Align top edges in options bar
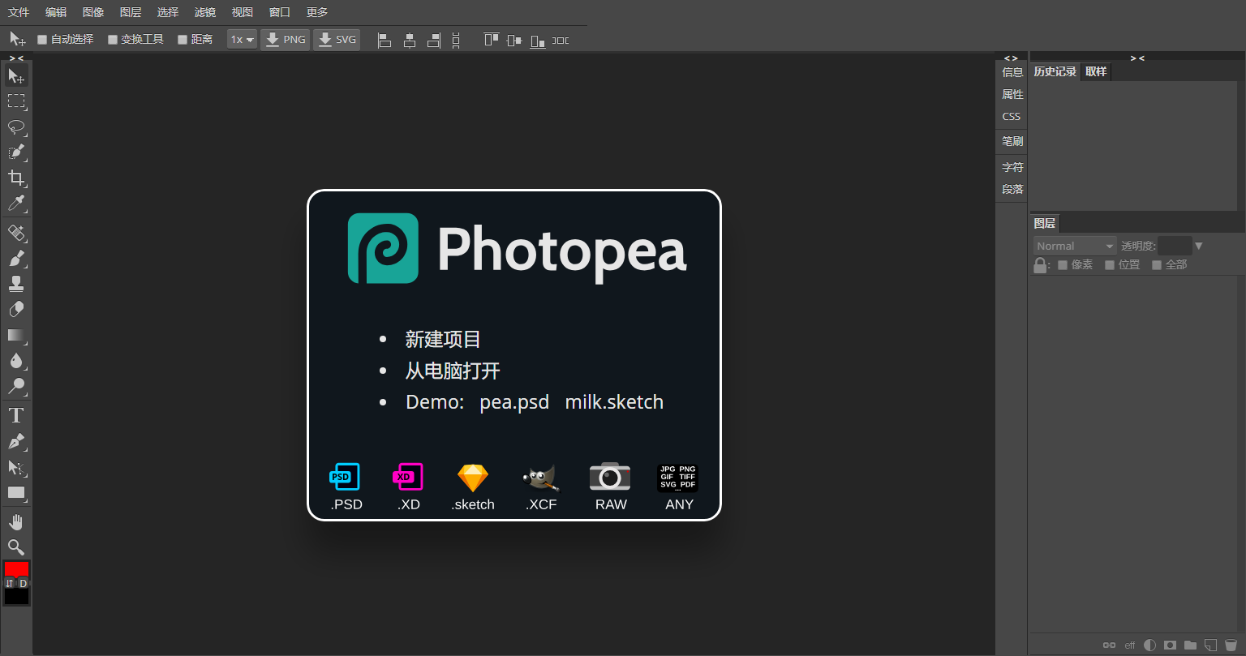Image resolution: width=1246 pixels, height=656 pixels. (491, 40)
